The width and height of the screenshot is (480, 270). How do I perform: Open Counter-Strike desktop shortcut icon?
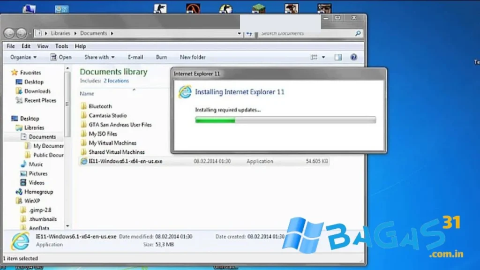160,8
